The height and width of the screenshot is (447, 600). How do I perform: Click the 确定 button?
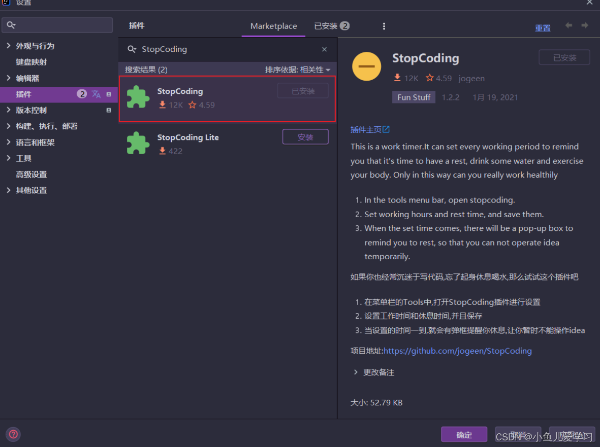pyautogui.click(x=464, y=435)
